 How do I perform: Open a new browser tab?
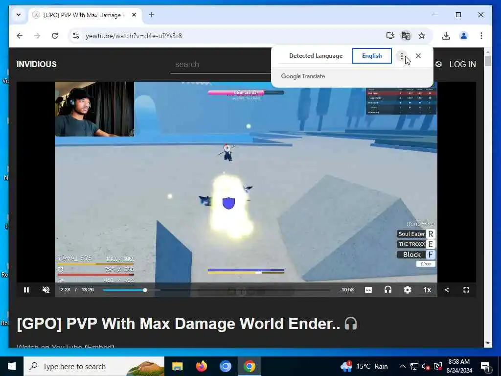[x=152, y=15]
